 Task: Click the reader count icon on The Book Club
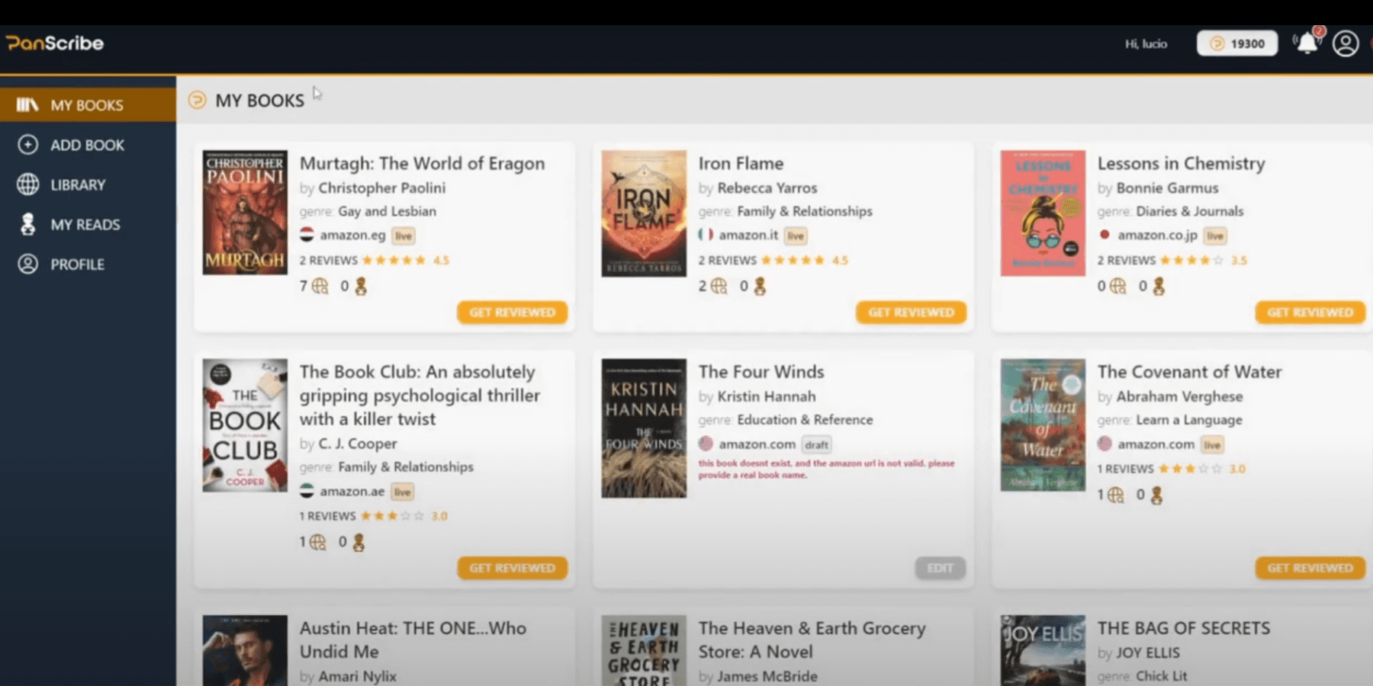(359, 542)
